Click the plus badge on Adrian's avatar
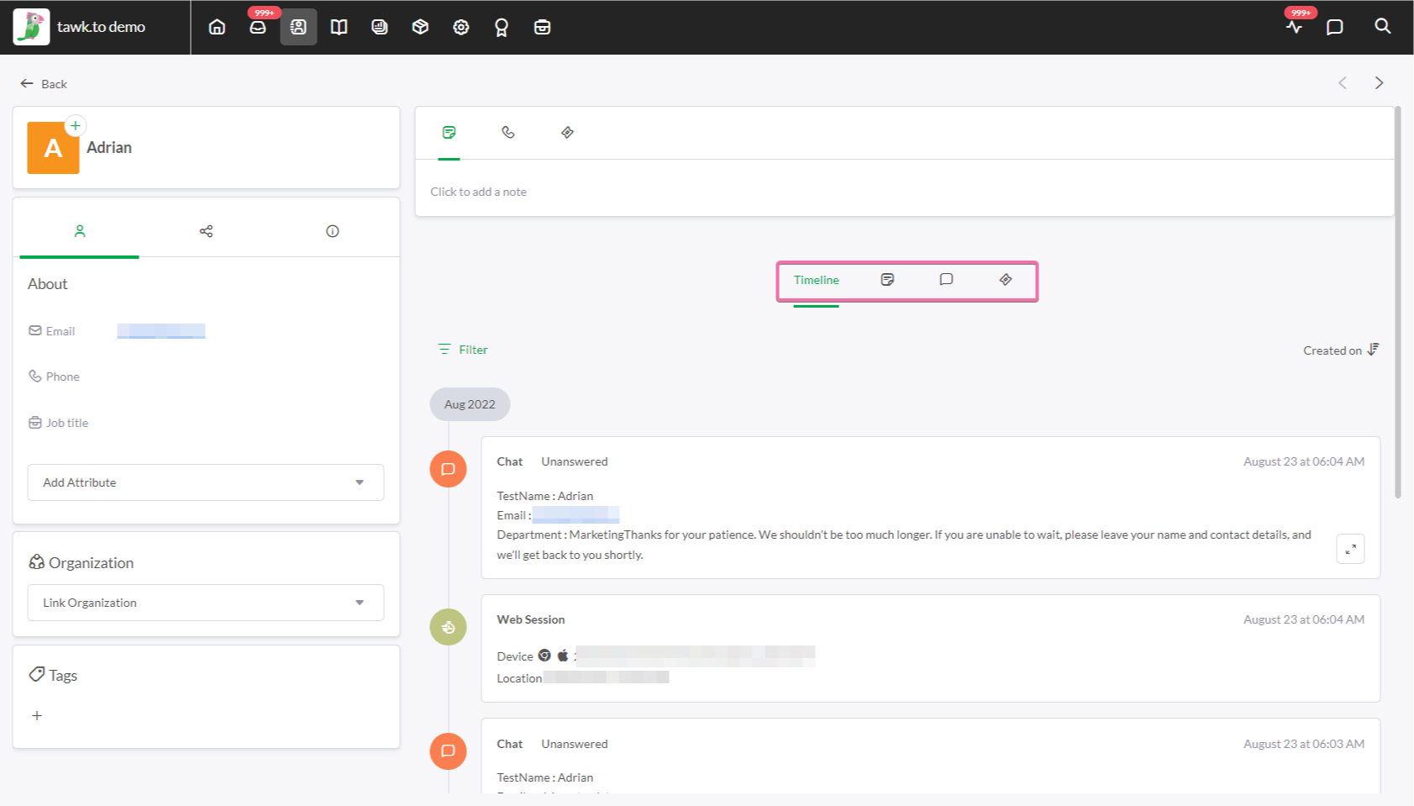Viewport: 1414px width, 806px height. pos(76,125)
